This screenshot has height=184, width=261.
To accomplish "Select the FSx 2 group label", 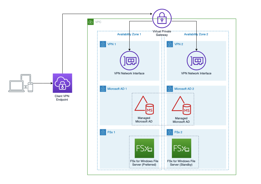I will point(179,132).
